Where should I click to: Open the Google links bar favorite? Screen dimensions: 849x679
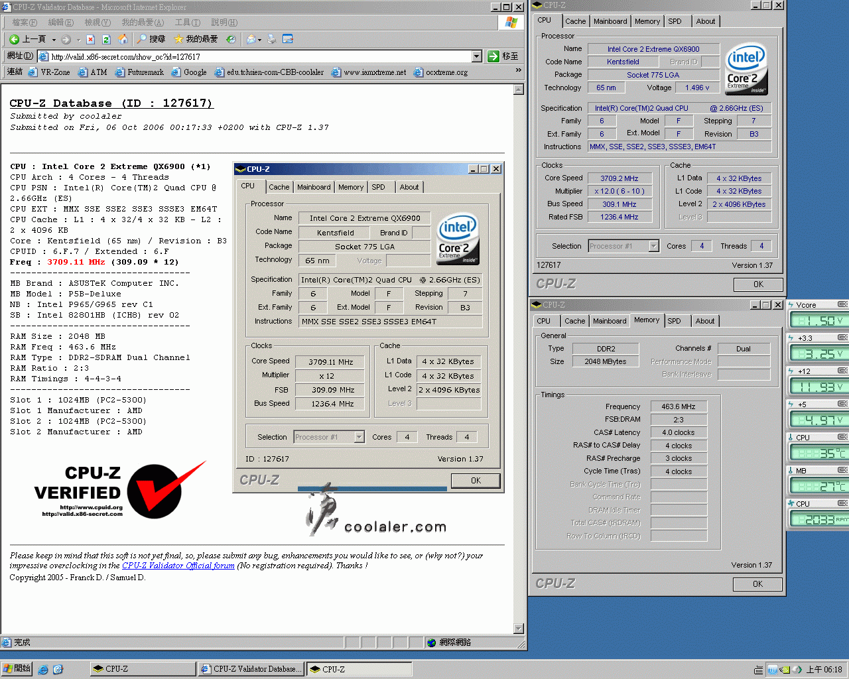189,72
